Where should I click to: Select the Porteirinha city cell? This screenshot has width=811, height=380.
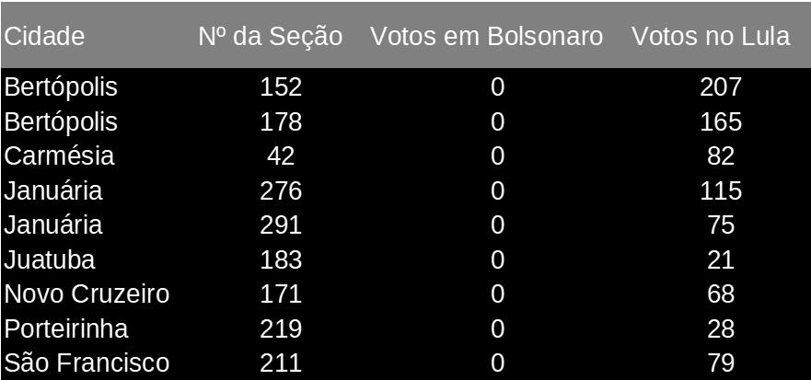click(66, 328)
